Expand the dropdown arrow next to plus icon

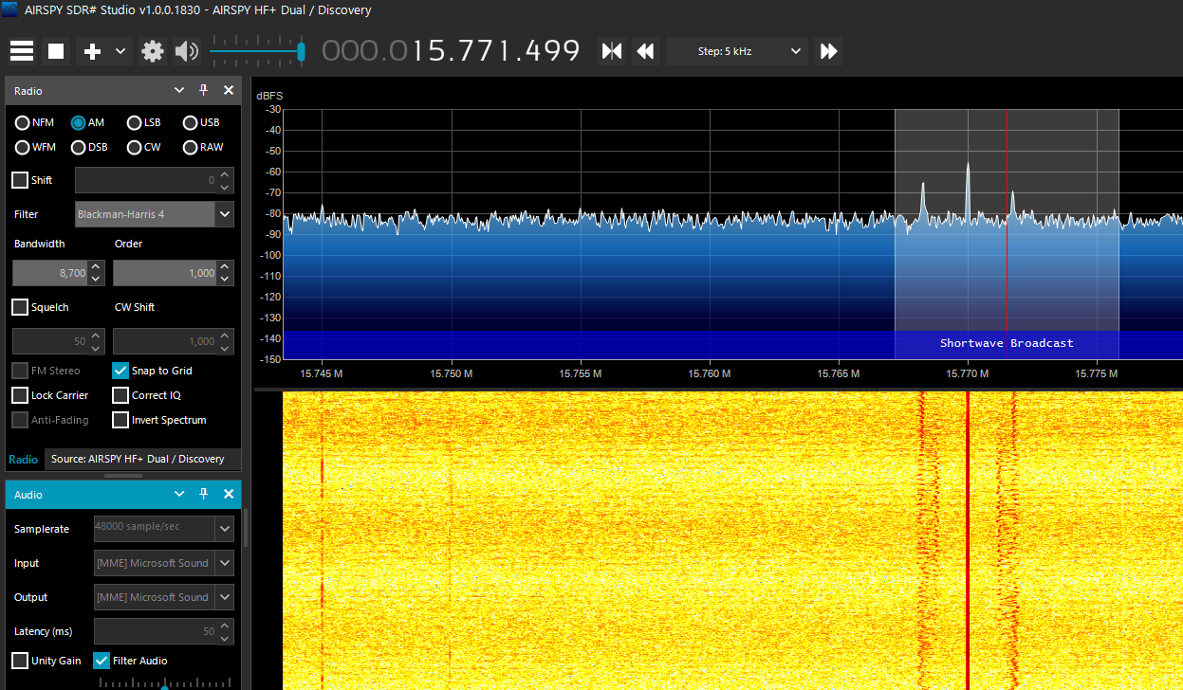tap(120, 51)
